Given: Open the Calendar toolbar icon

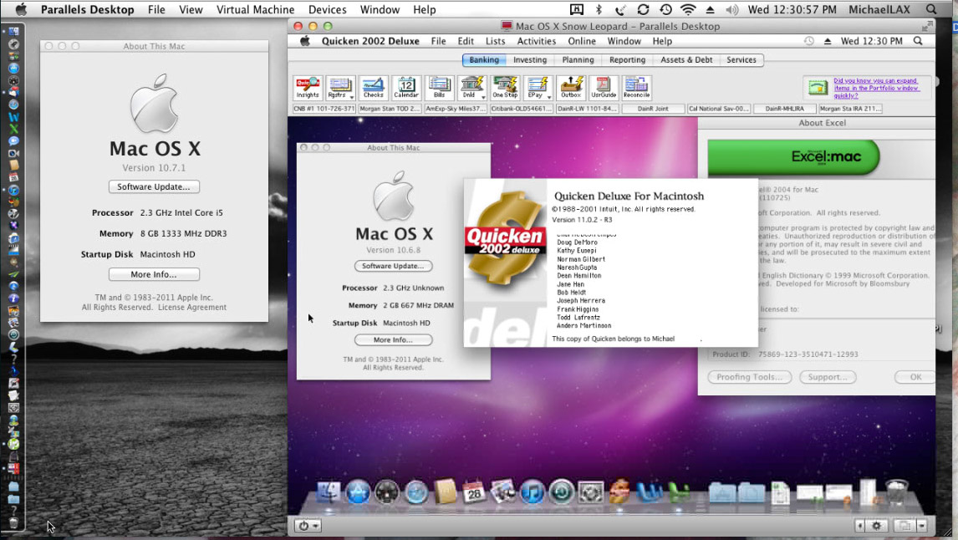Looking at the screenshot, I should 406,88.
